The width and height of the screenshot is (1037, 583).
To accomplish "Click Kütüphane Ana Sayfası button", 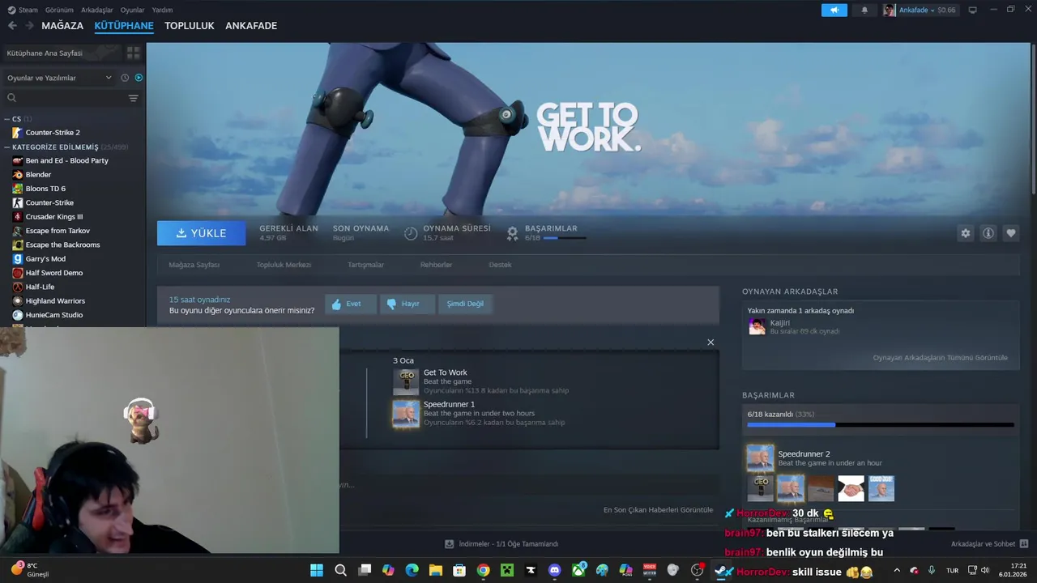I will coord(62,53).
